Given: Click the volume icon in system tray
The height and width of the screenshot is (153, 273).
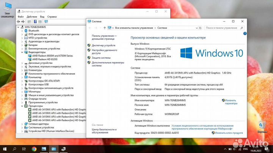Looking at the screenshot, I should (x=235, y=149).
